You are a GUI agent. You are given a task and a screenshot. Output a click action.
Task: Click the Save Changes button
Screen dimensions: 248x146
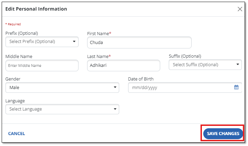point(223,134)
